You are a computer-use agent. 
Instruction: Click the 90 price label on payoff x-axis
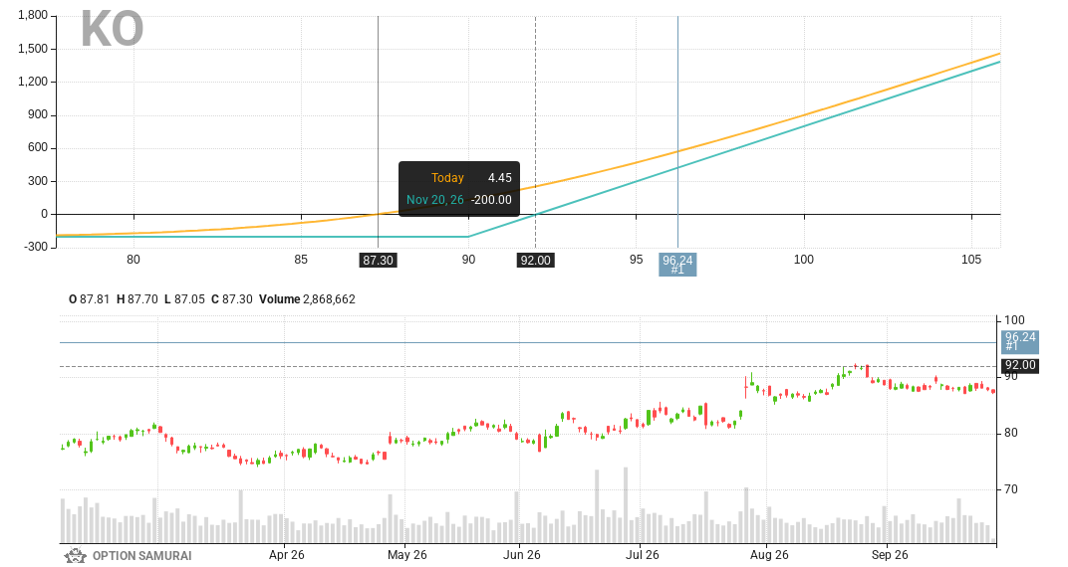[468, 260]
